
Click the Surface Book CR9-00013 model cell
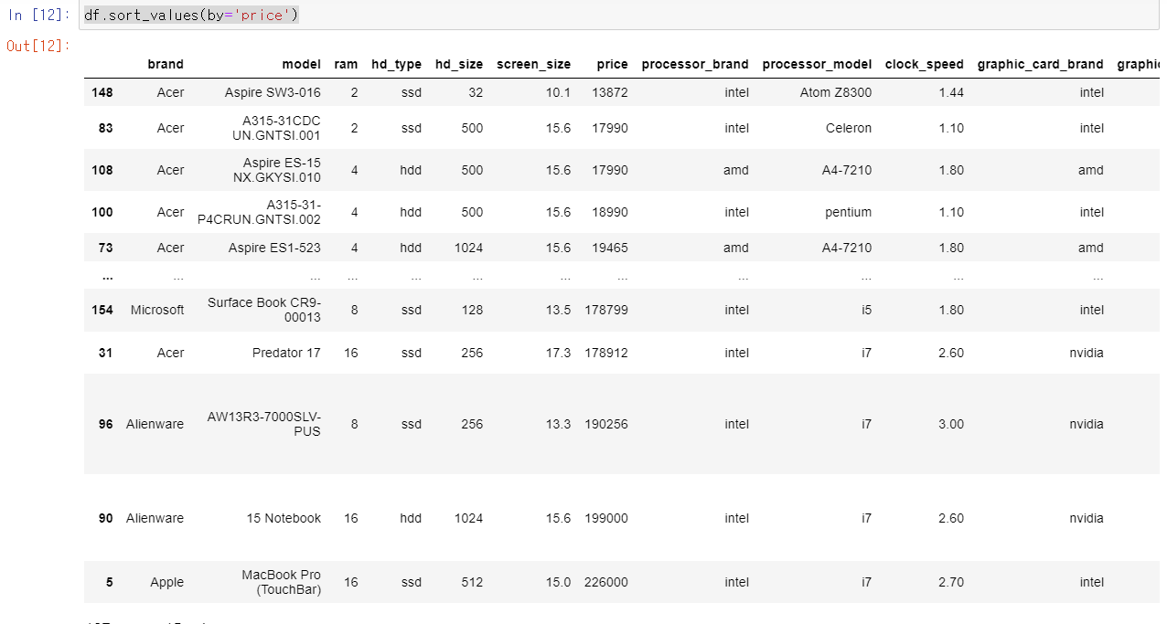264,310
